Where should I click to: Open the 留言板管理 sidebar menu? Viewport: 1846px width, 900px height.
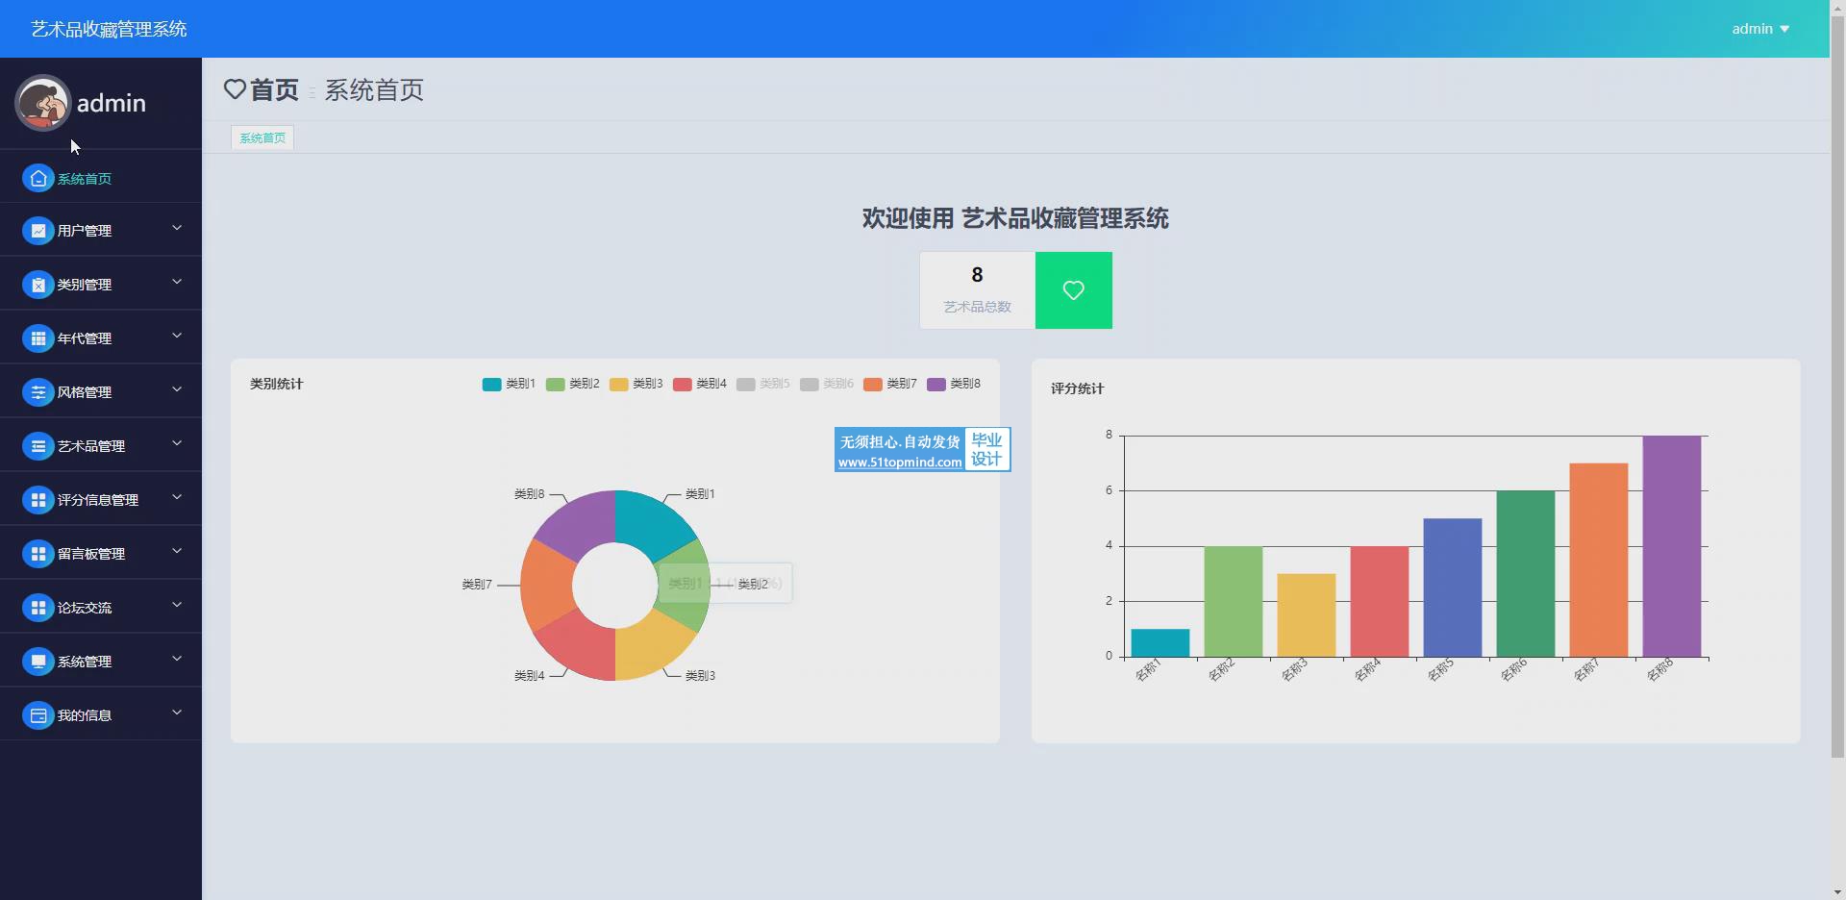pos(91,554)
